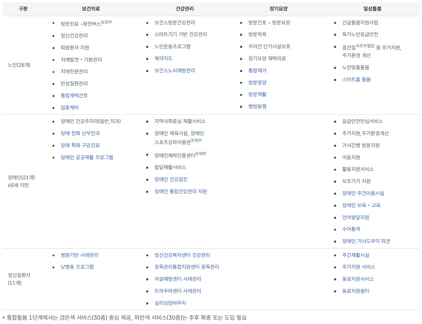
Task: Click the 중독관리통합지원센터 중독관리 link
Action: click(x=187, y=267)
